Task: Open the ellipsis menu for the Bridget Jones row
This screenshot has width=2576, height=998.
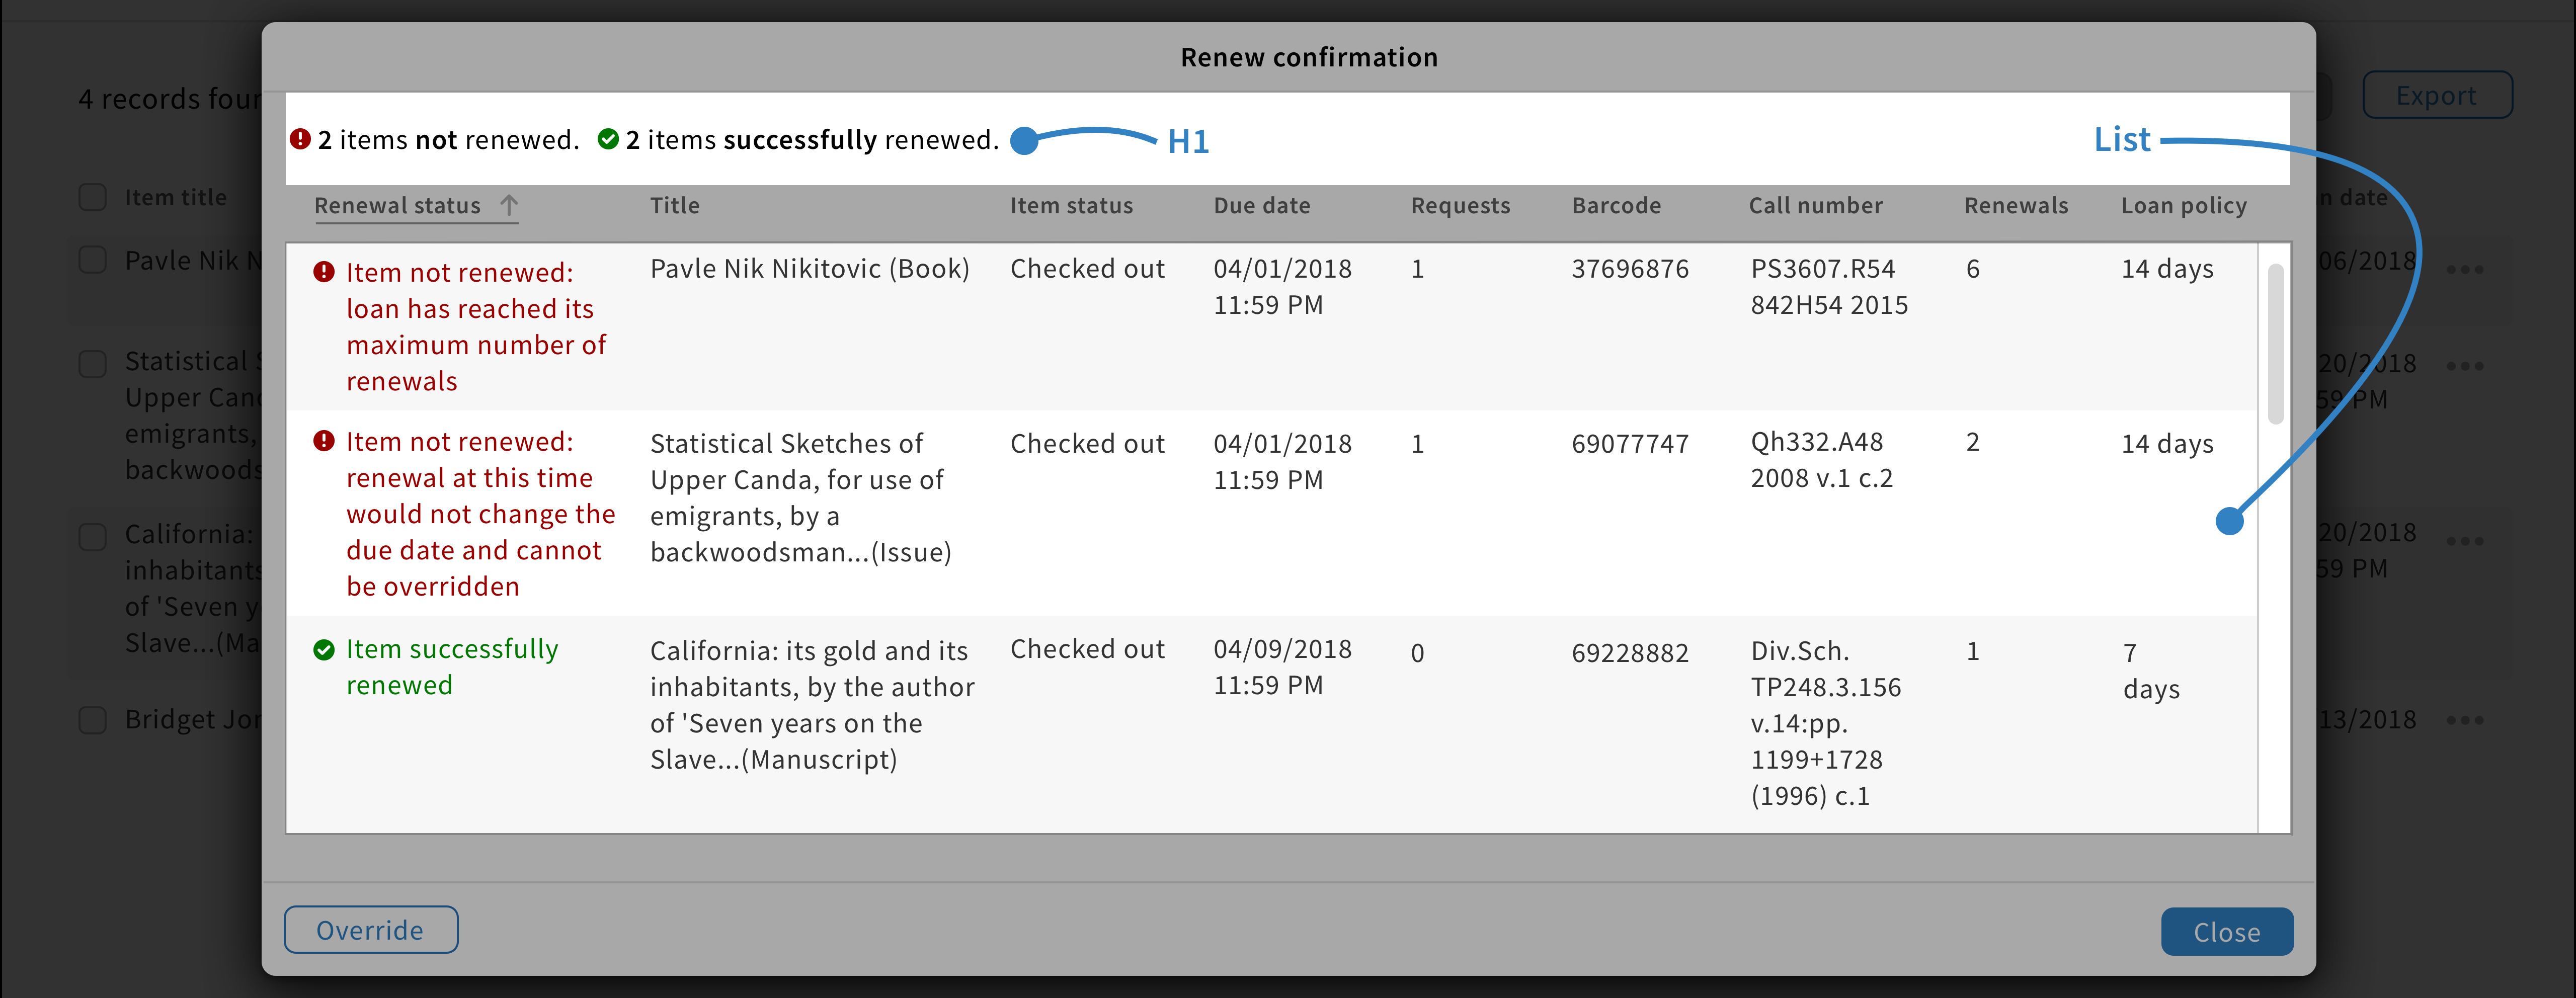Action: pyautogui.click(x=2465, y=720)
